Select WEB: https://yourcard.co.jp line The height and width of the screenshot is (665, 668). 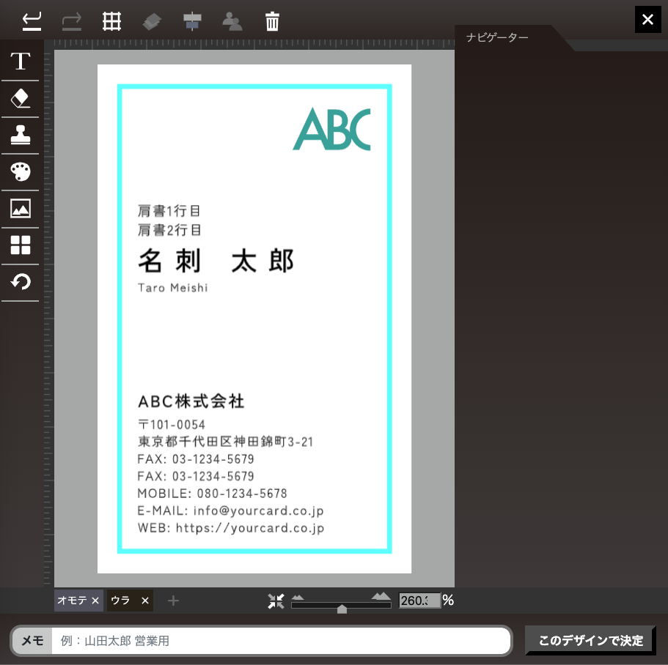(x=231, y=528)
